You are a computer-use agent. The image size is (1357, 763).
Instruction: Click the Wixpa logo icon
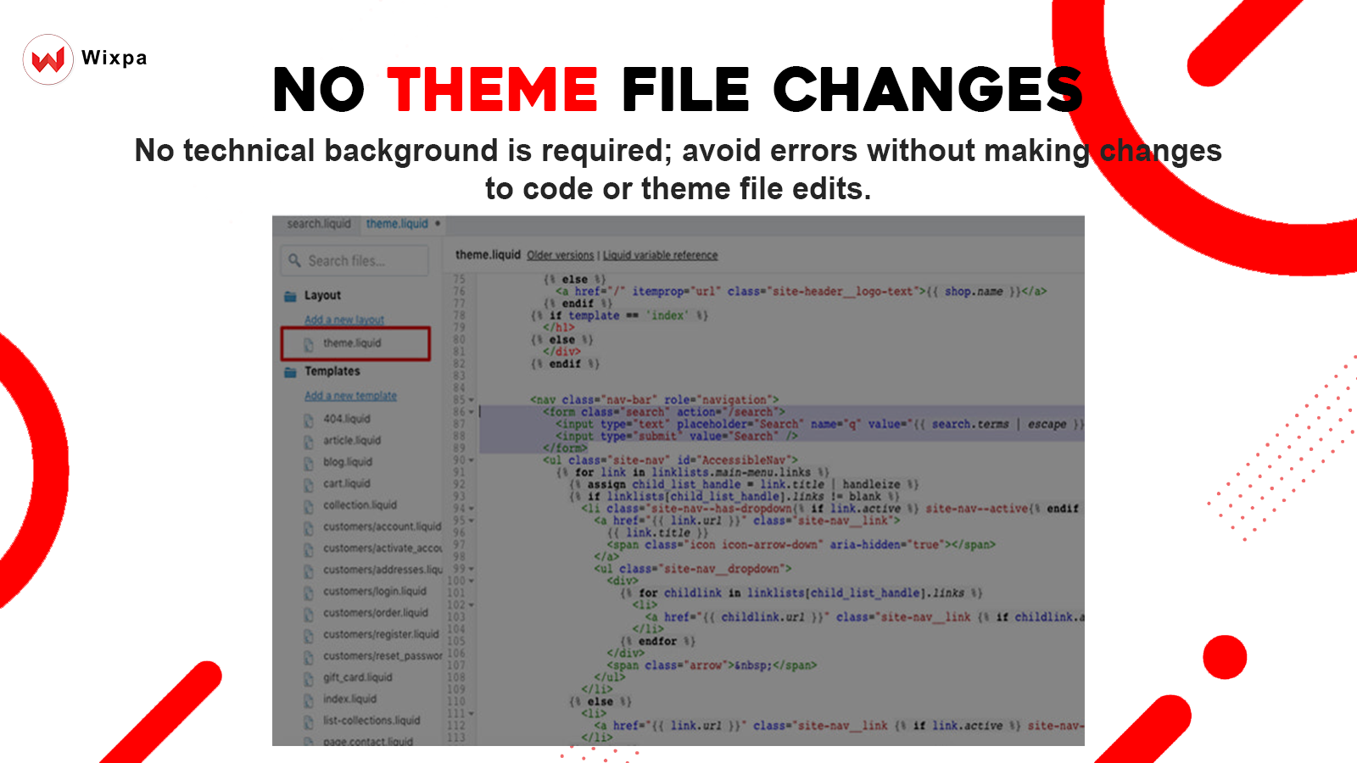point(48,59)
